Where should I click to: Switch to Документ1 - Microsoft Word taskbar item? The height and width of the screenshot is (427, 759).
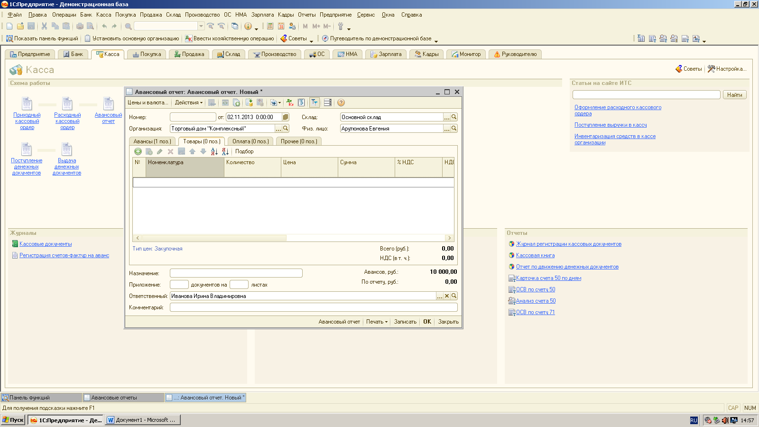pos(142,420)
